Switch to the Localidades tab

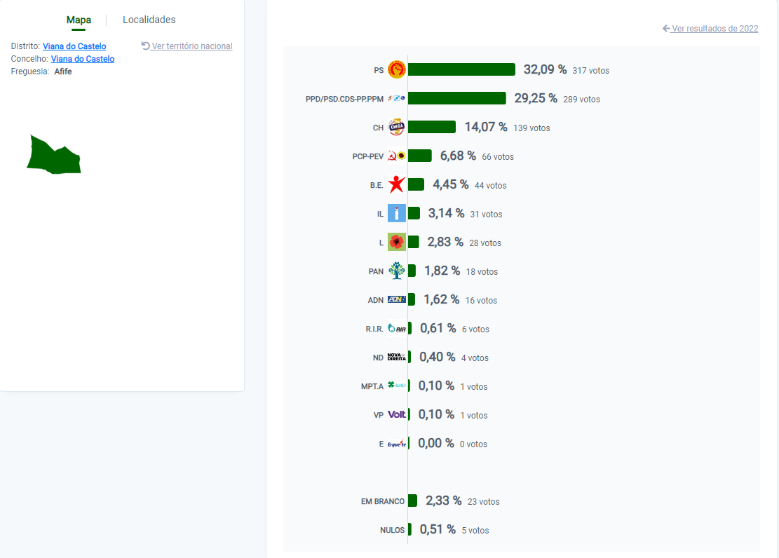[x=149, y=20]
